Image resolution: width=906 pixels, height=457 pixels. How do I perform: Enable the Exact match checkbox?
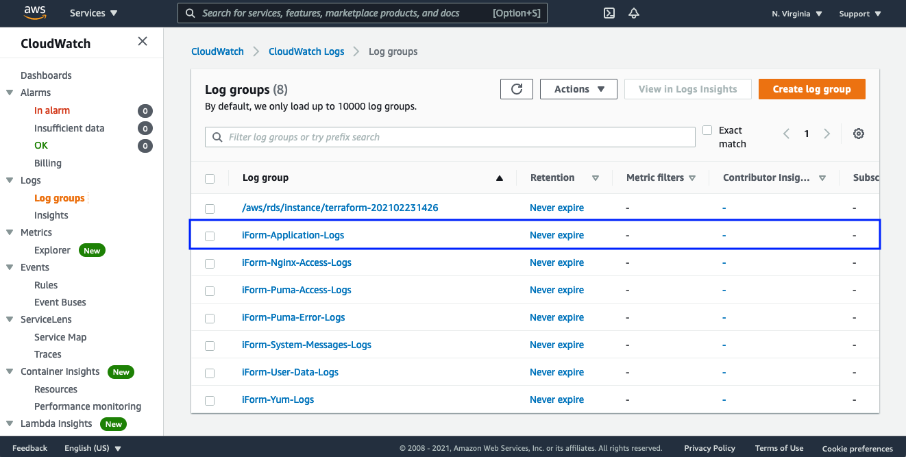707,130
